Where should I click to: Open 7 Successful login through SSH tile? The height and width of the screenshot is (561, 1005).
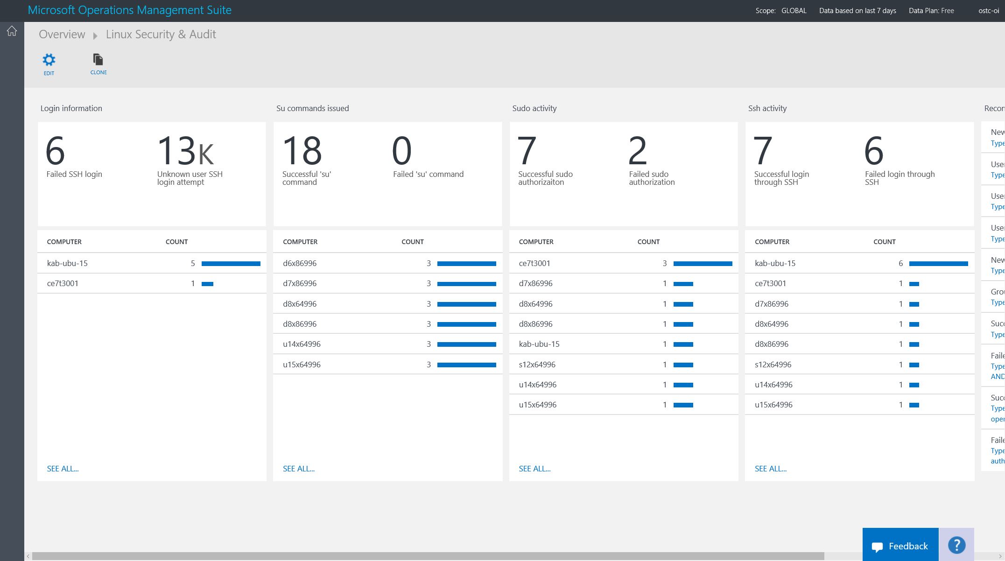coord(781,160)
